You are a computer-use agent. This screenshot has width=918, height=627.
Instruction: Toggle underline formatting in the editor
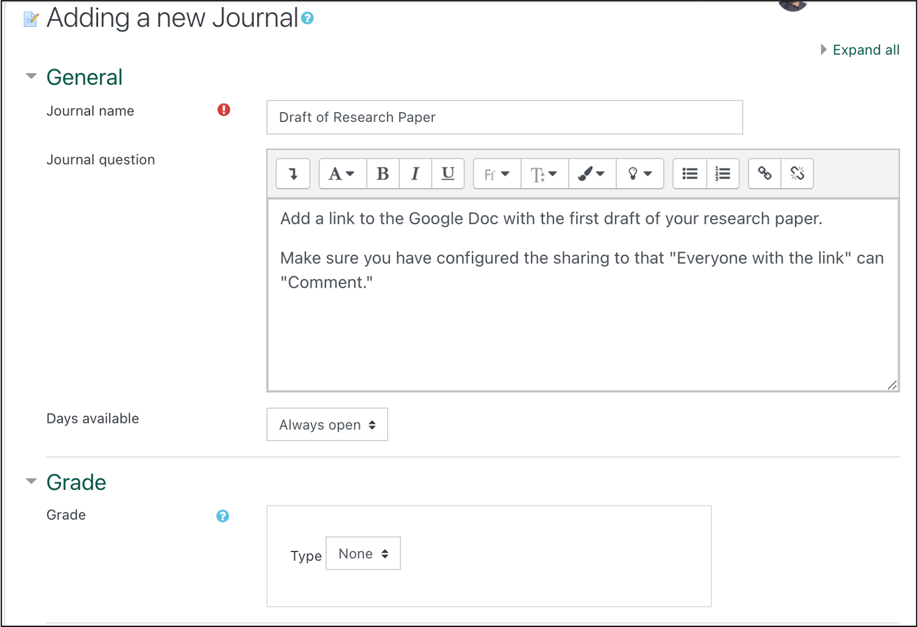point(448,174)
